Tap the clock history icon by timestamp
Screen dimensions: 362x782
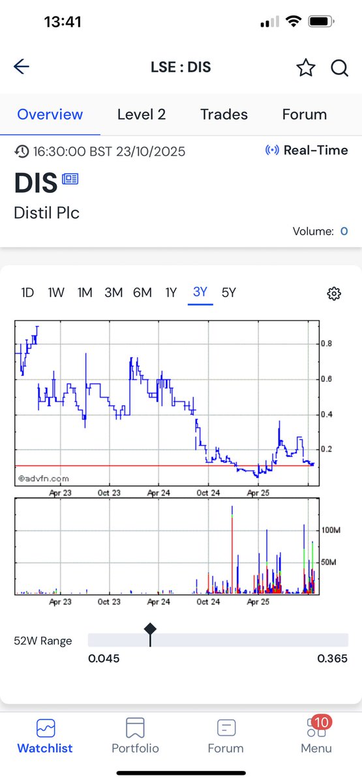[x=22, y=151]
